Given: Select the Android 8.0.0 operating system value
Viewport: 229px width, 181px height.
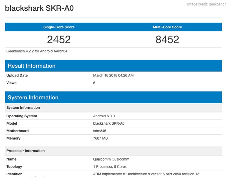Looking at the screenshot, I should tap(104, 116).
